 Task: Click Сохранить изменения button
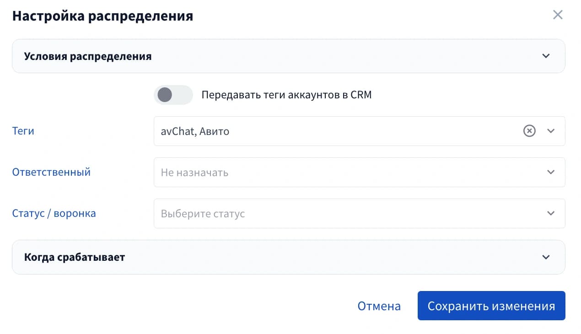[x=491, y=306]
